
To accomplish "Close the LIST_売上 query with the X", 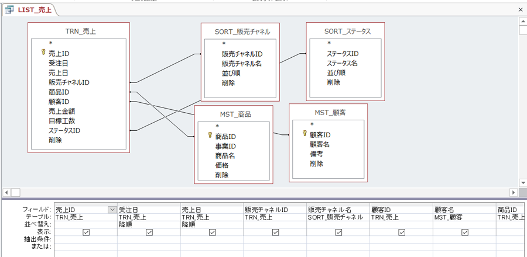I will 521,10.
